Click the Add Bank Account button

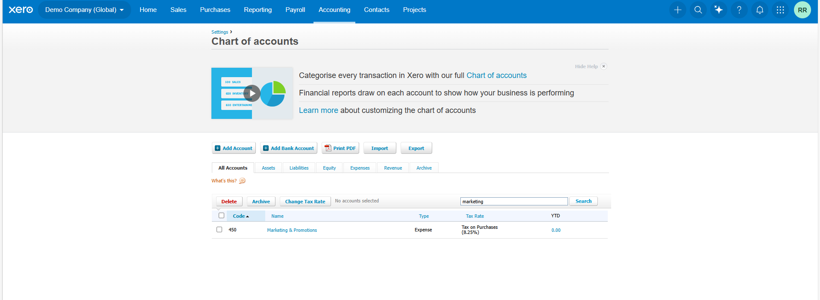tap(289, 148)
